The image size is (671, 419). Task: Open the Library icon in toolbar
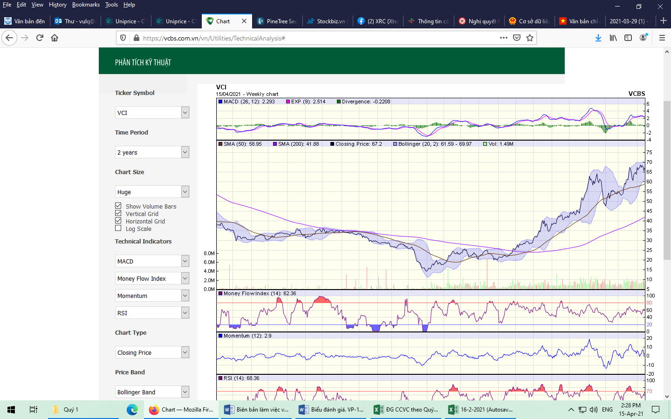[613, 38]
